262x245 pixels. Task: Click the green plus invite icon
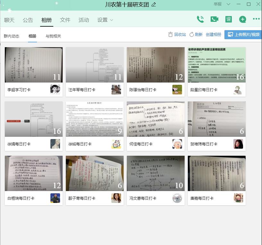(x=243, y=20)
